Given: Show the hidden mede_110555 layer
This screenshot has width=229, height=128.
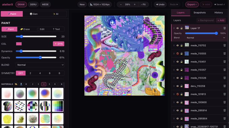Looking at the screenshot, I should pos(178,53).
